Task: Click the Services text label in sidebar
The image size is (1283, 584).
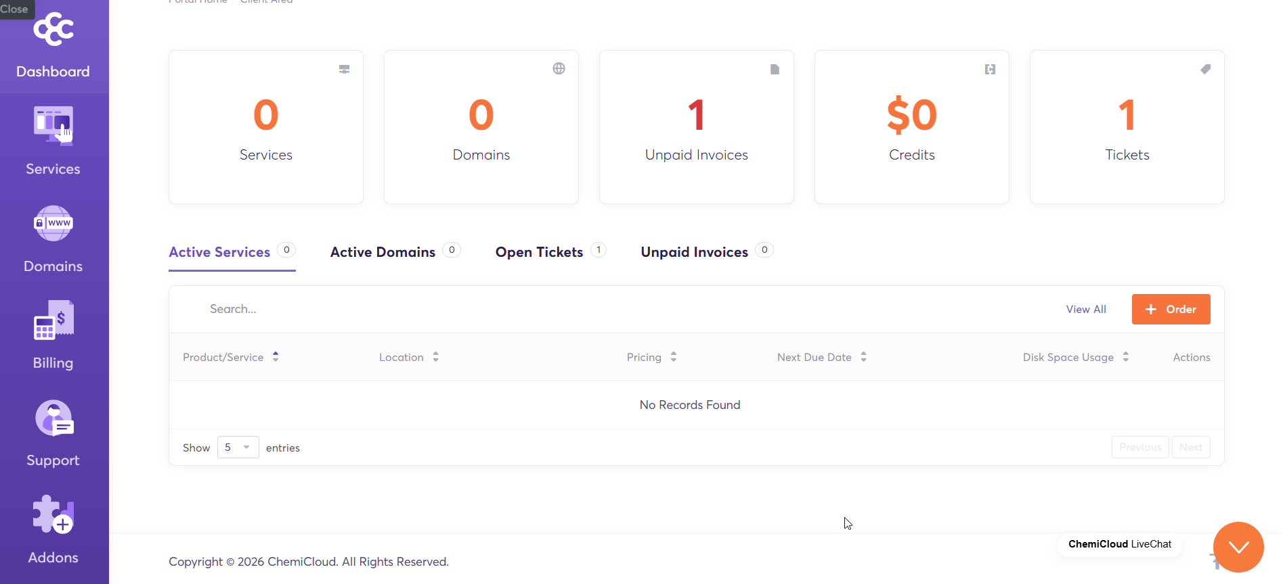Action: click(x=53, y=169)
